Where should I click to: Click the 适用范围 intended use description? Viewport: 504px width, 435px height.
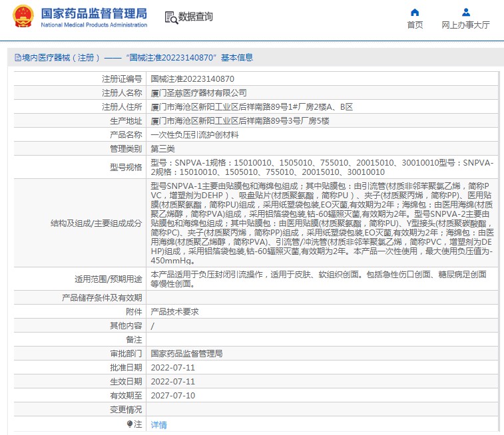tap(318, 279)
